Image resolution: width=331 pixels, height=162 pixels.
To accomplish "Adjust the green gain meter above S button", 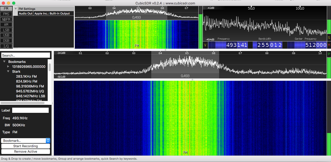I will 329,20.
